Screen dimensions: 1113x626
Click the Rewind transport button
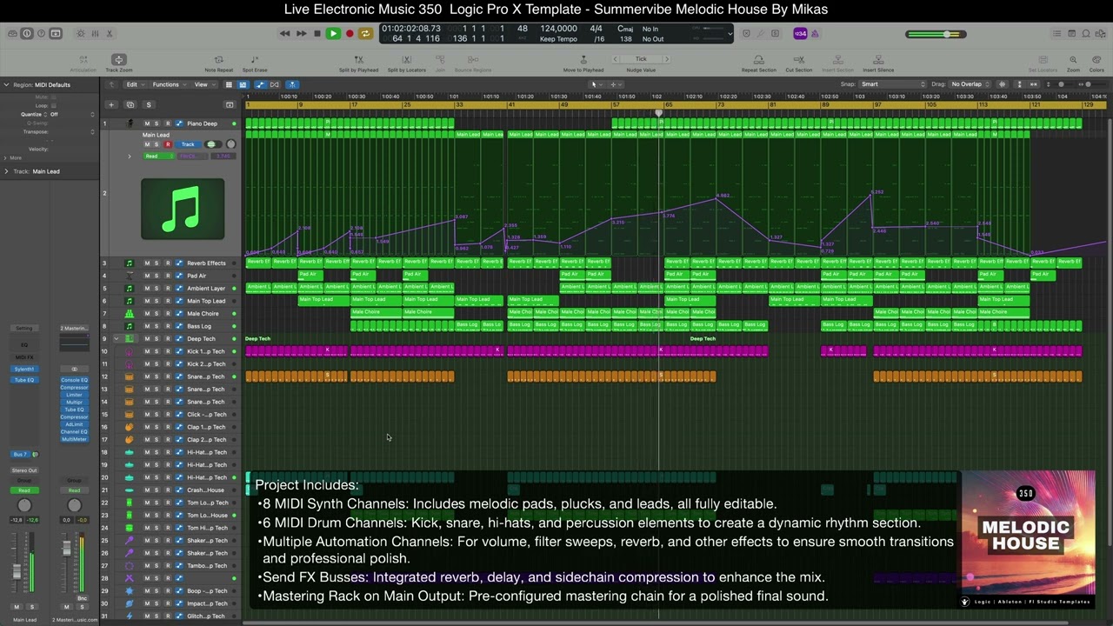[x=284, y=34]
